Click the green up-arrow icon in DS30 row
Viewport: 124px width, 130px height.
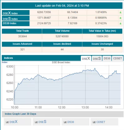120,24
